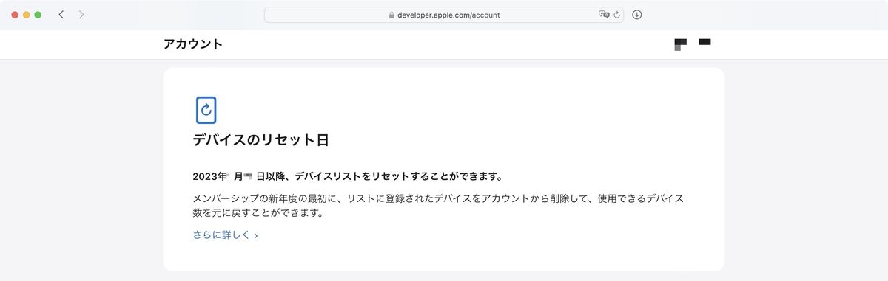888x281 pixels.
Task: Focus the developer.apple.com/account address field
Action: coord(444,15)
